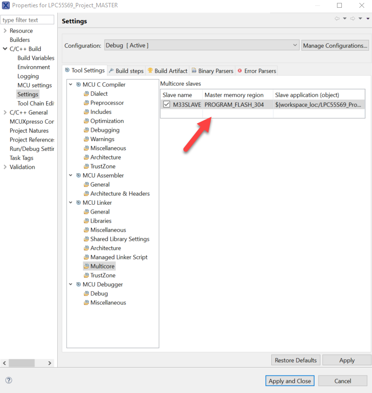Screen dimensions: 372x393
Task: Click the back navigation arrow icon
Action: pos(337,18)
